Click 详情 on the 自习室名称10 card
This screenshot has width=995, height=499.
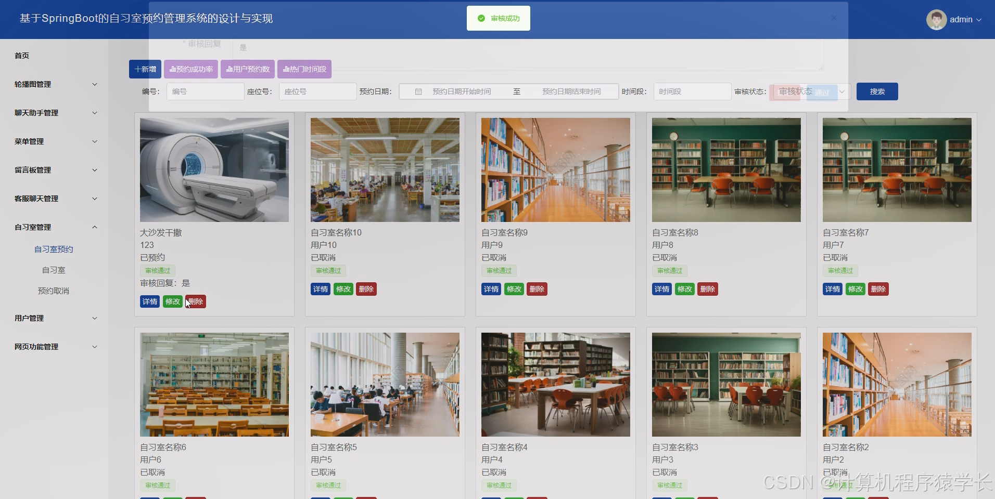pos(321,289)
